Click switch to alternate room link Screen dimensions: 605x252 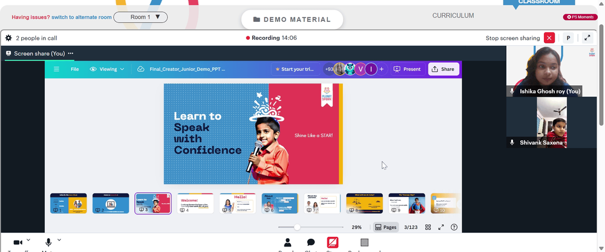point(82,17)
